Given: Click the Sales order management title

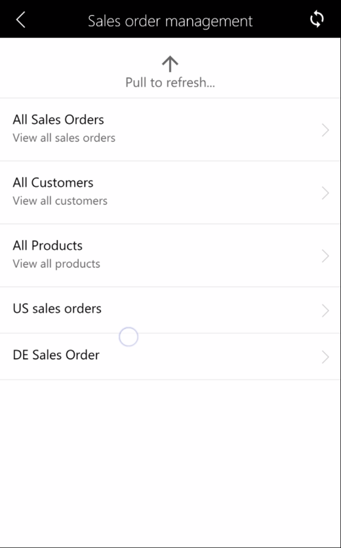Looking at the screenshot, I should [170, 20].
